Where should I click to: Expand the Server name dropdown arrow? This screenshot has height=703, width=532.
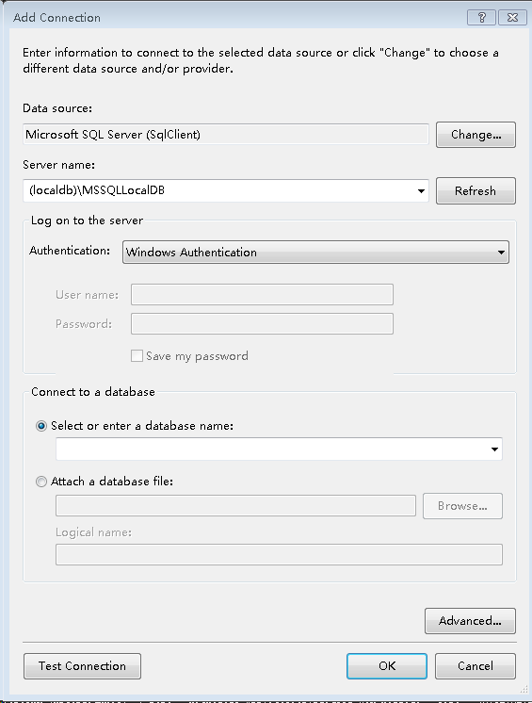tap(421, 191)
